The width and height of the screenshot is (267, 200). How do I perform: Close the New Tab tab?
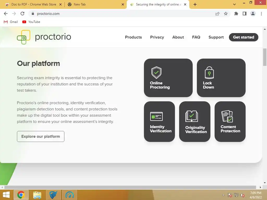(123, 4)
